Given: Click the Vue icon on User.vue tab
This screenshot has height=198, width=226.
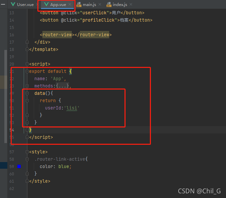Looking at the screenshot, I should tap(13, 4).
